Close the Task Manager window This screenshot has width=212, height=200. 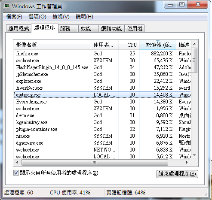point(198,5)
